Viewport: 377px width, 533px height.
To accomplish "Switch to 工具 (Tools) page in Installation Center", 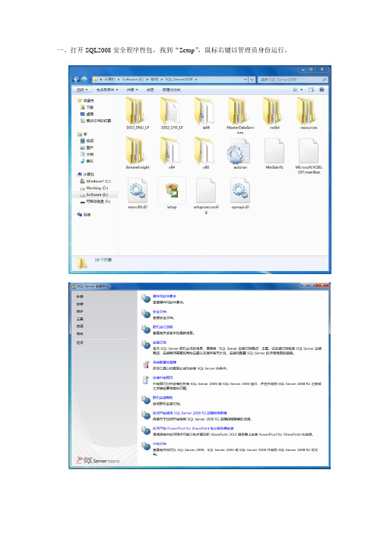I will [x=80, y=319].
